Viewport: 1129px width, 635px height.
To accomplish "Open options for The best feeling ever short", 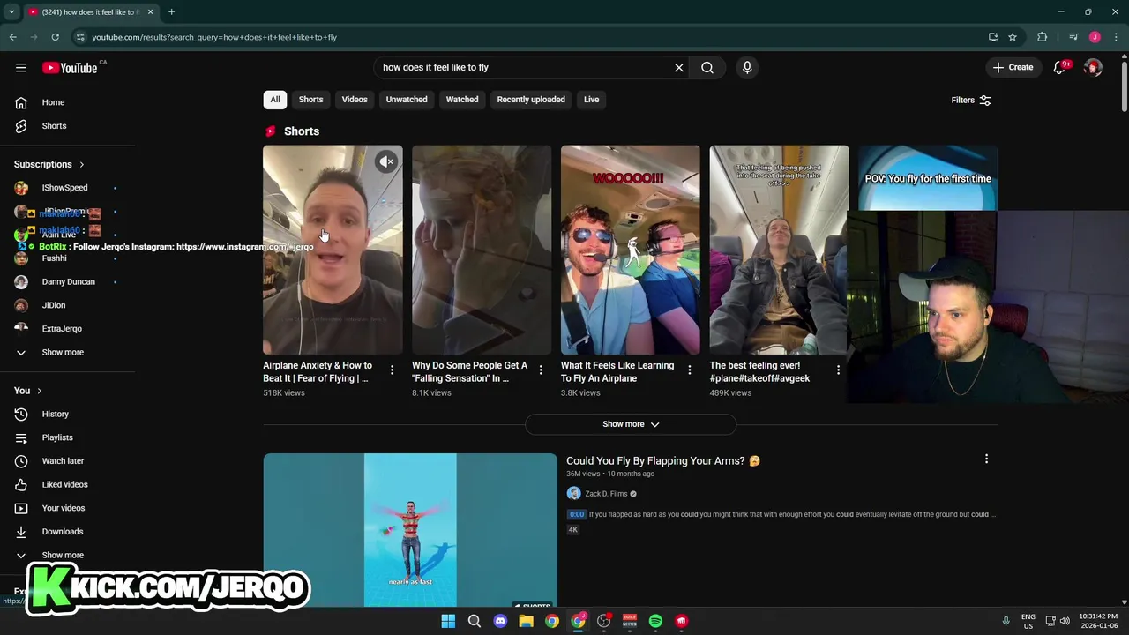I will pos(838,370).
